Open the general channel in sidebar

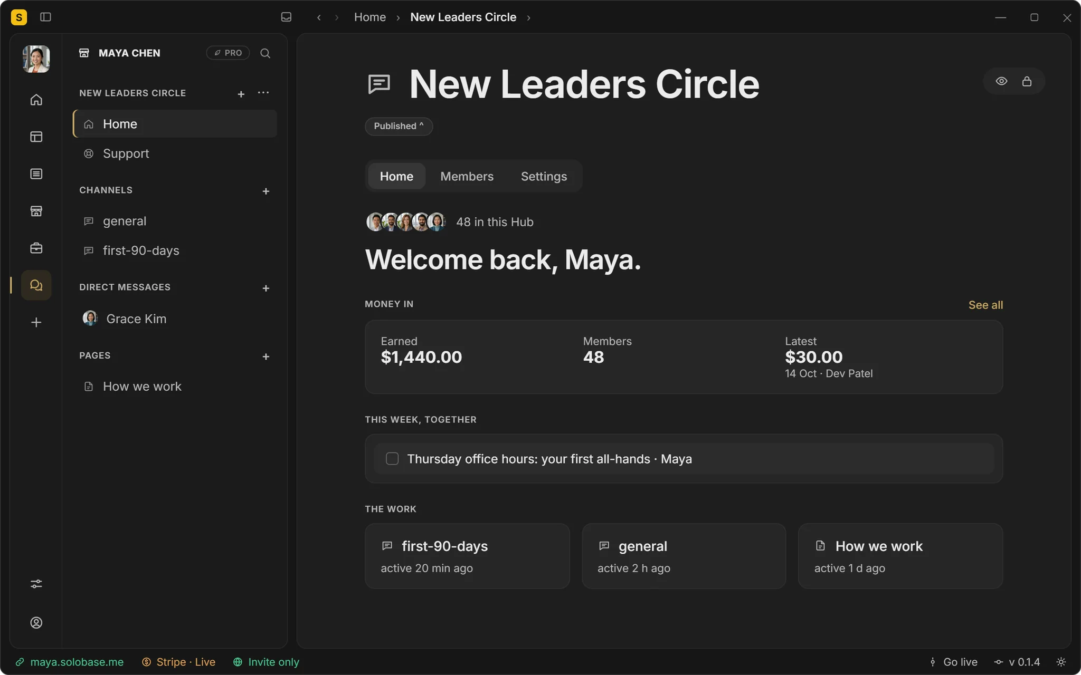pos(175,221)
